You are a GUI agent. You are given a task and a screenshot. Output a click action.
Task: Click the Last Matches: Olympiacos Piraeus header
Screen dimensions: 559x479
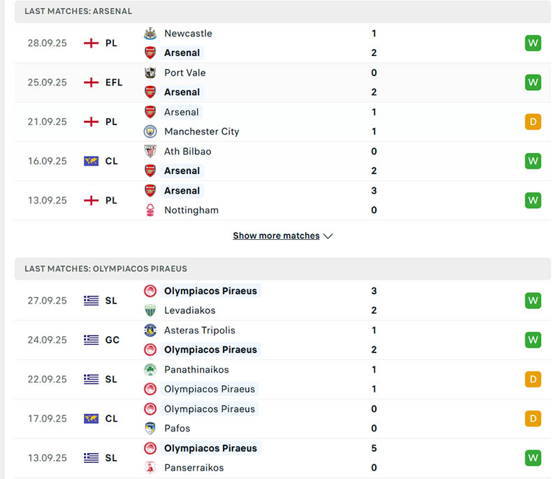pyautogui.click(x=106, y=269)
